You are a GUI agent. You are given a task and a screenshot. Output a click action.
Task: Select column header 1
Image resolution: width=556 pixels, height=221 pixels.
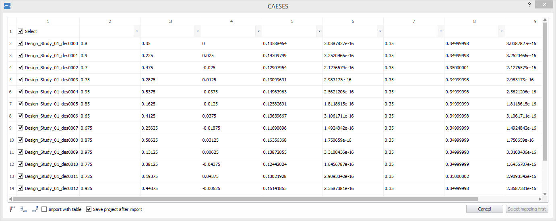pyautogui.click(x=48, y=21)
